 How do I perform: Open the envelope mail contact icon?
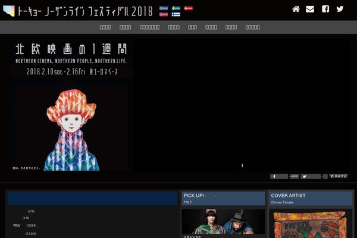pyautogui.click(x=310, y=9)
